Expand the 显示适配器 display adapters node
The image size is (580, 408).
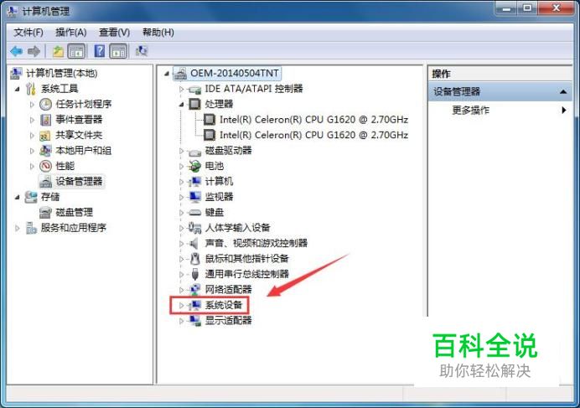tap(181, 321)
